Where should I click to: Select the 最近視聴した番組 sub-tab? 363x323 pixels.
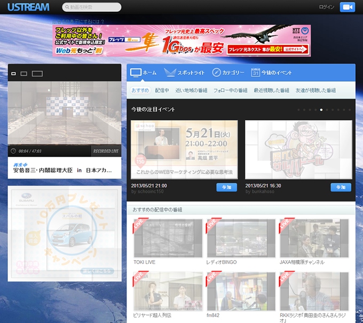pyautogui.click(x=271, y=90)
